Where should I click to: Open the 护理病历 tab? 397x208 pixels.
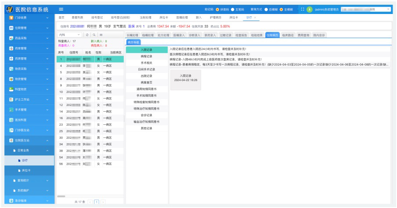coord(216,18)
